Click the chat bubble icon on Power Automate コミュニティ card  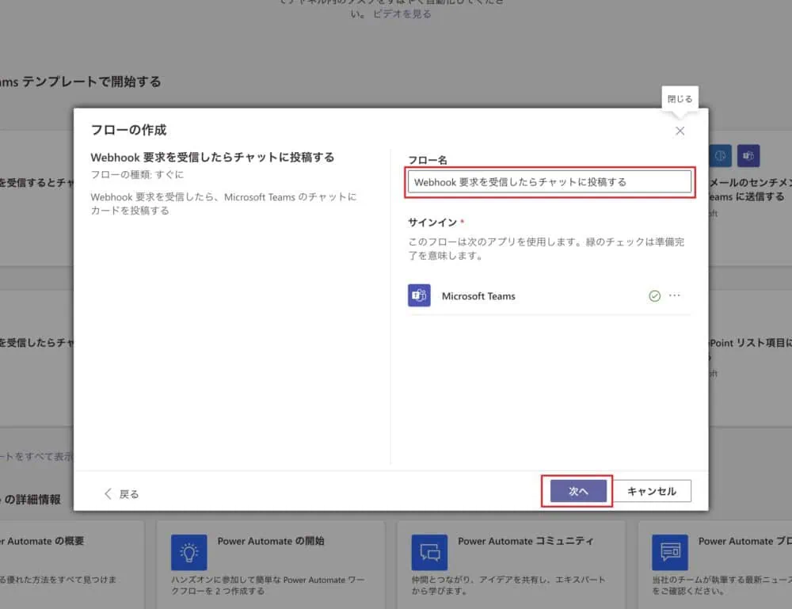(x=428, y=550)
